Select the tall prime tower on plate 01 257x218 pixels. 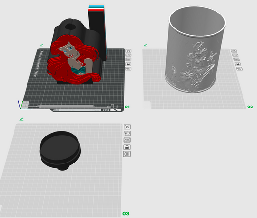(x=97, y=33)
